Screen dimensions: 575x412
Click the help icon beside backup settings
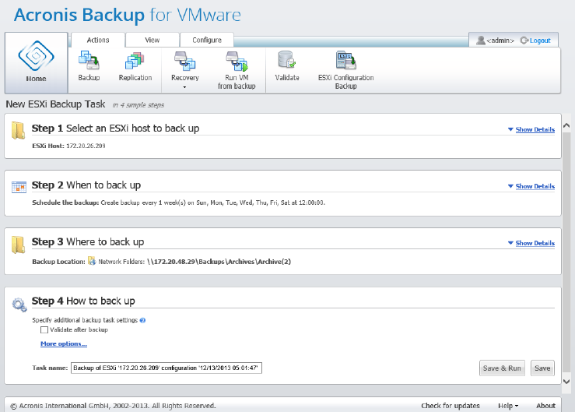(x=142, y=320)
